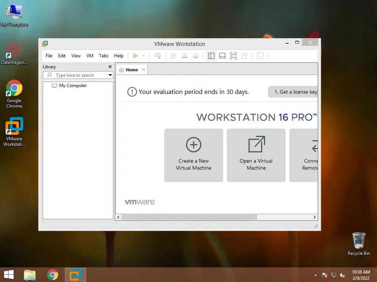Click Connect to a Remote Server tile
The width and height of the screenshot is (377, 282).
304,155
